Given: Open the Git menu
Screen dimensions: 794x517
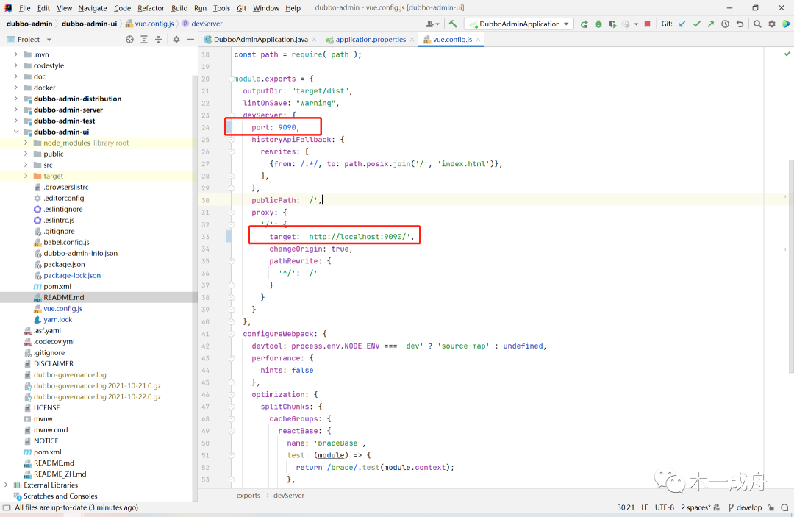Looking at the screenshot, I should point(242,8).
